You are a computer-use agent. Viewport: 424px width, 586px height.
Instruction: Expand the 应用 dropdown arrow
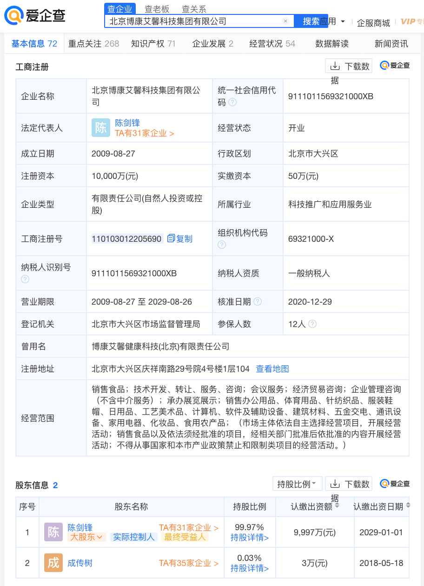pyautogui.click(x=343, y=21)
